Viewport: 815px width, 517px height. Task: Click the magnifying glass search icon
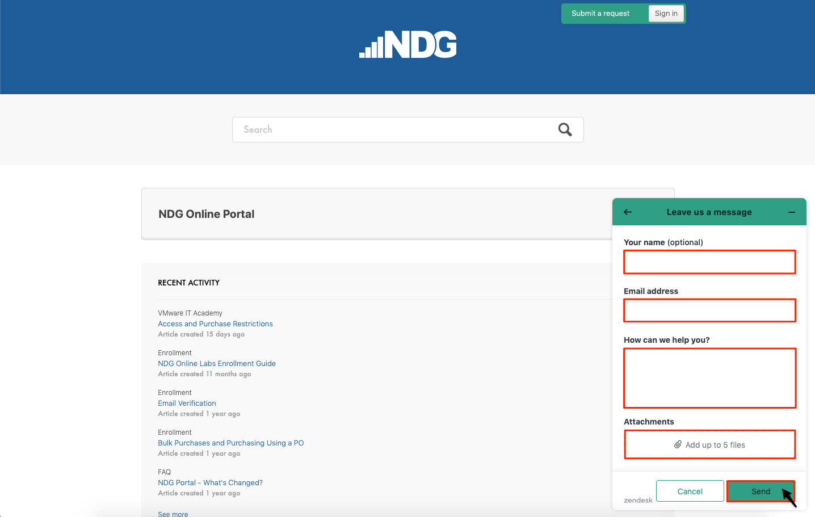click(x=565, y=129)
